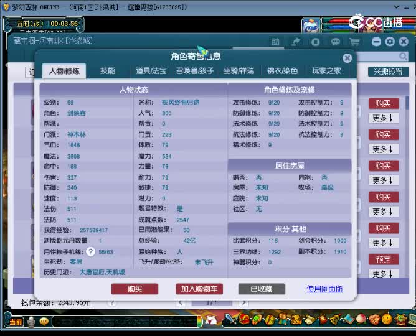Click the round stop-square icon in the header
The width and height of the screenshot is (416, 336).
(x=315, y=42)
